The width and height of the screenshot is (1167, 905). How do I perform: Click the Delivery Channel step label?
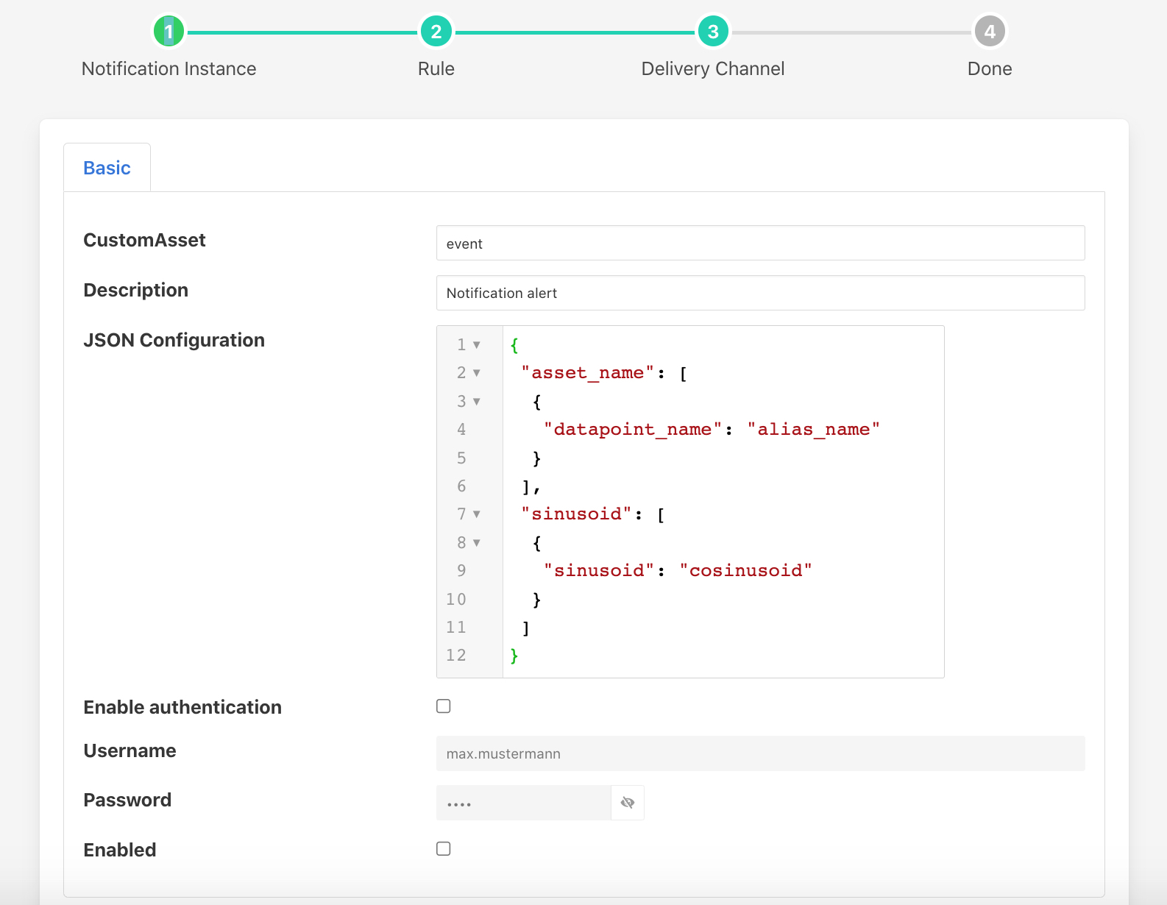pyautogui.click(x=713, y=68)
